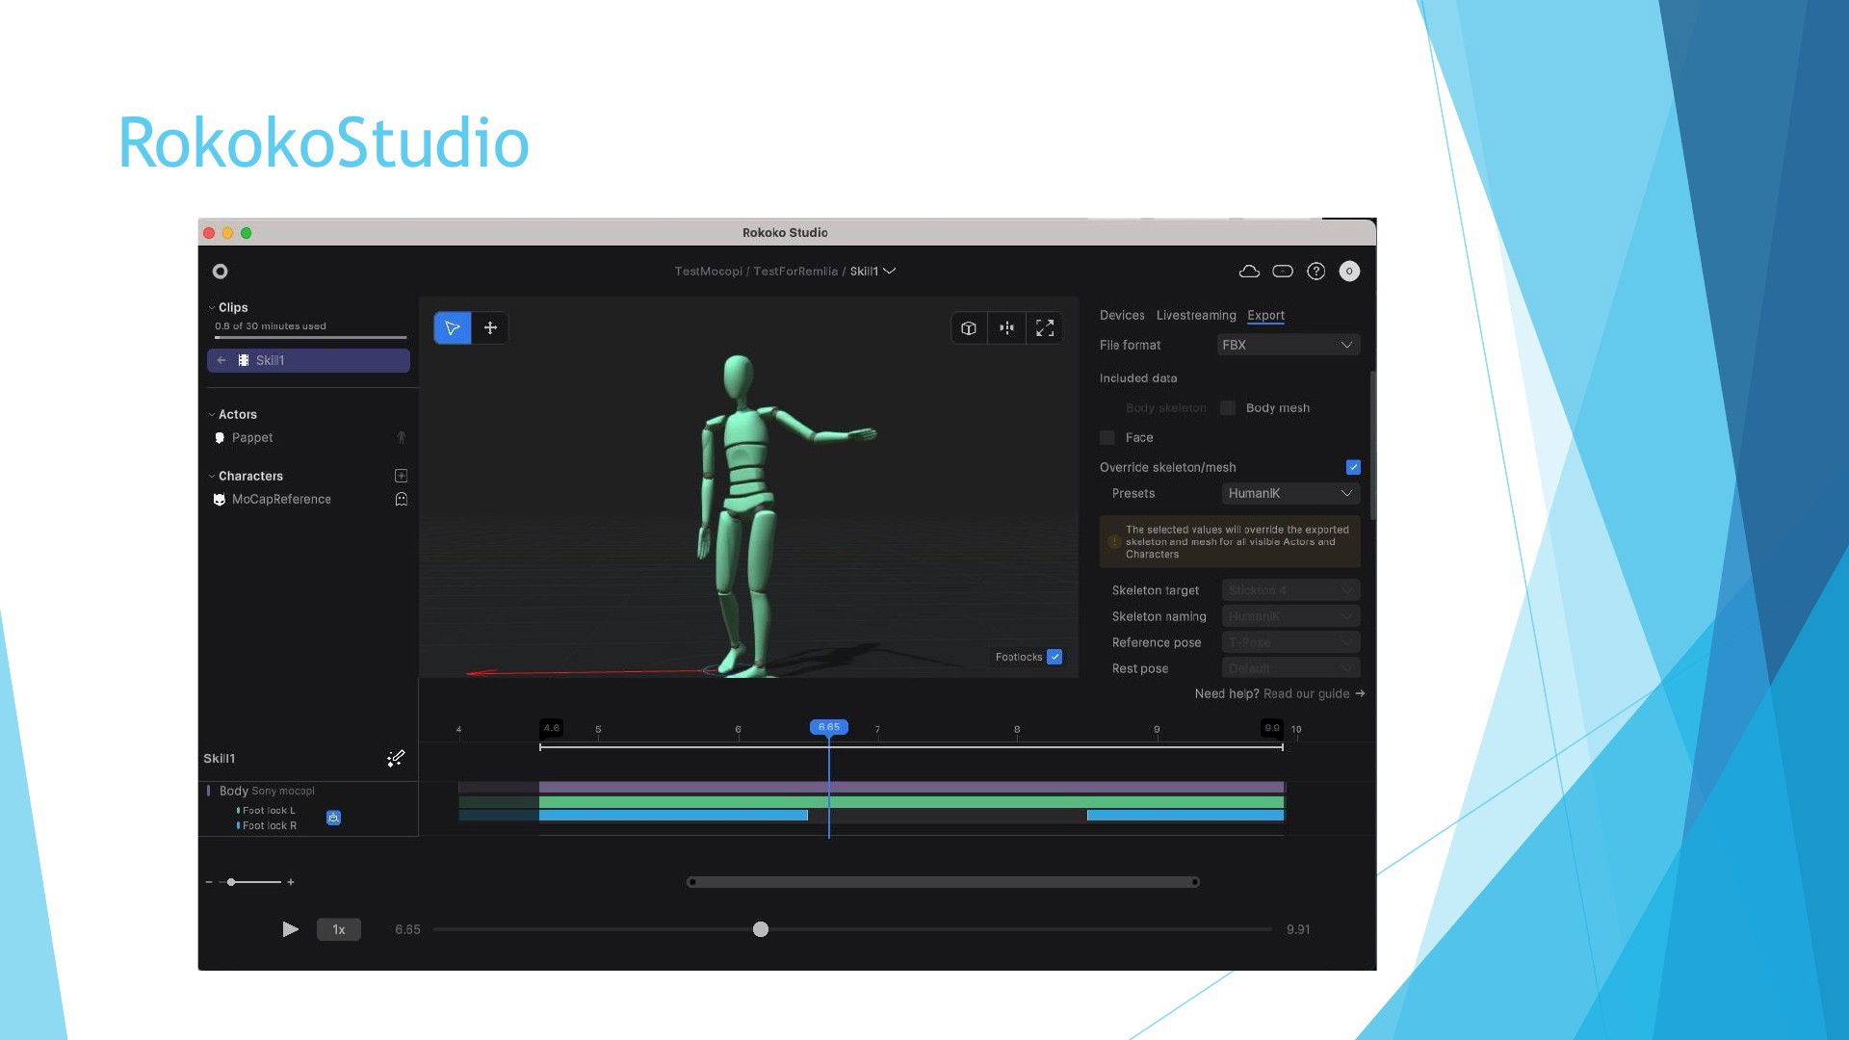
Task: Open the File format FBX dropdown
Action: coord(1289,345)
